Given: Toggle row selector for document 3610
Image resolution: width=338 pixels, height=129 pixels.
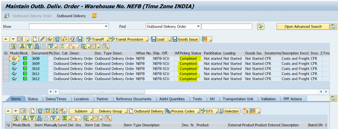Looking at the screenshot, I should 6,68.
